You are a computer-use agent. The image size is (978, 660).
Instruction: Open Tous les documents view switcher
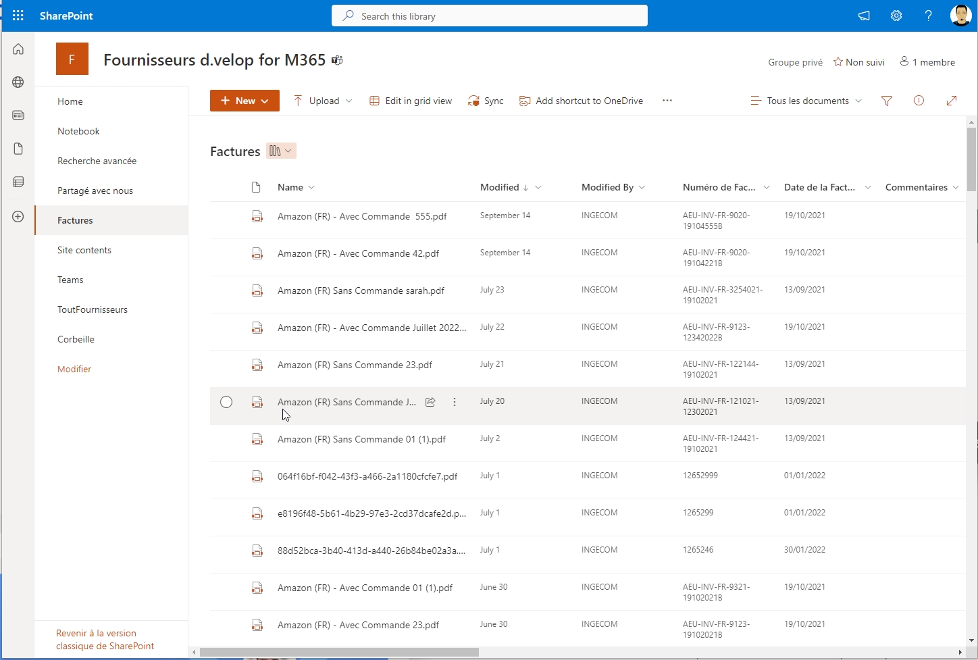click(806, 101)
